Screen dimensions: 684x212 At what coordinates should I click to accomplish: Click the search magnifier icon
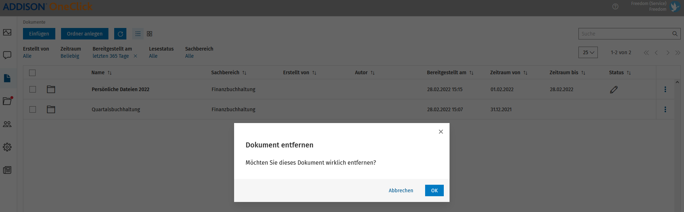coord(675,34)
